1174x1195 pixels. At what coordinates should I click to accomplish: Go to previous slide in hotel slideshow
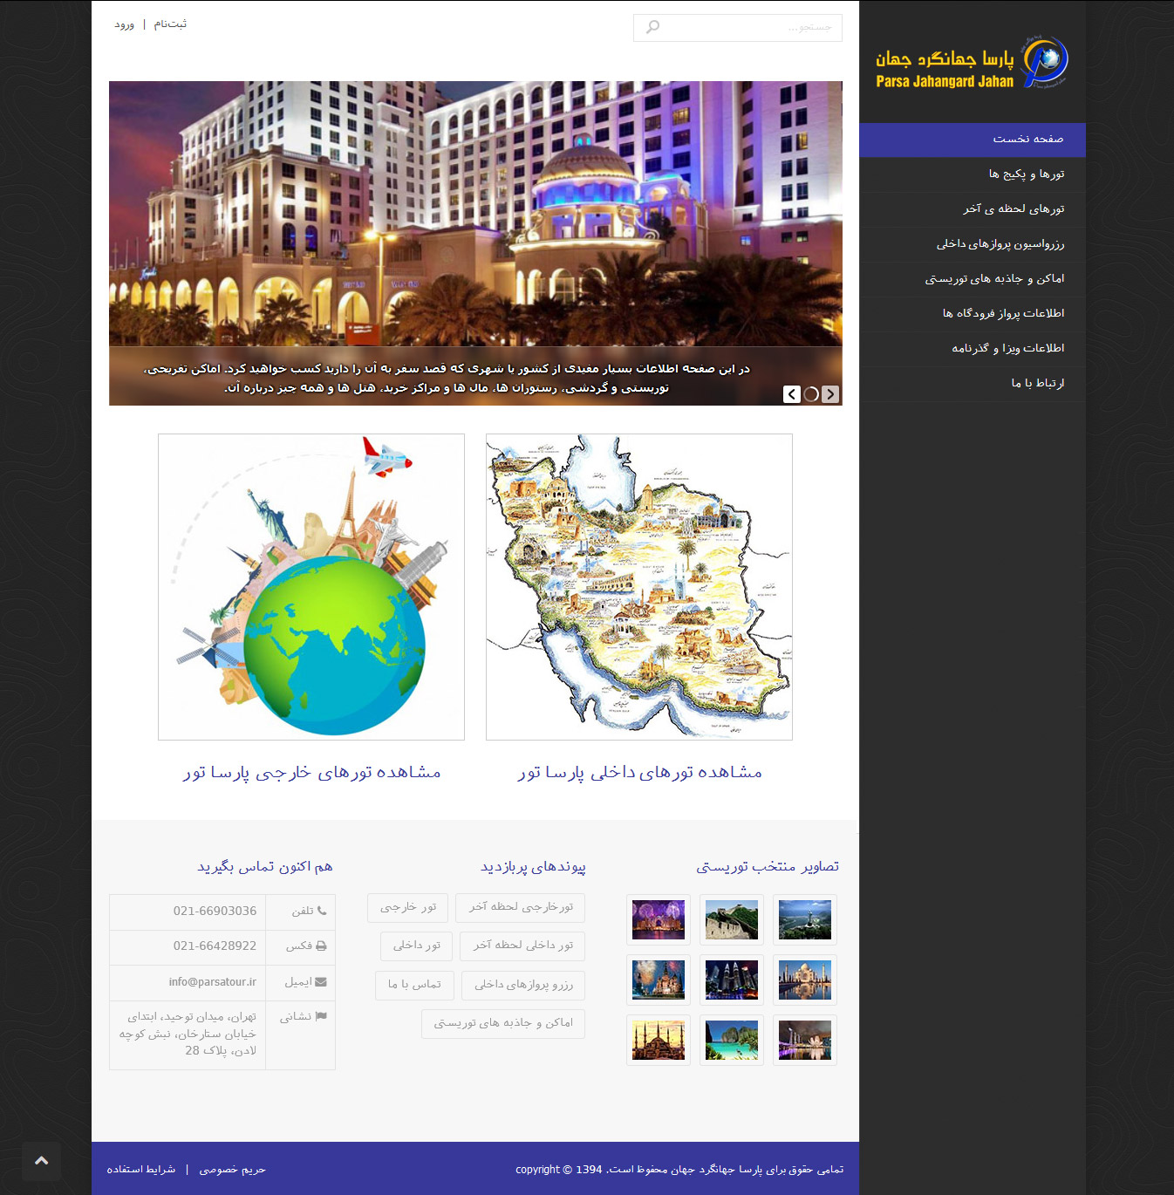point(792,394)
